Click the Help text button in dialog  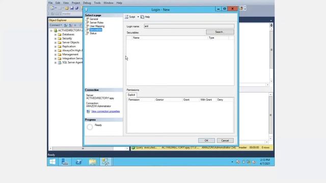147,17
